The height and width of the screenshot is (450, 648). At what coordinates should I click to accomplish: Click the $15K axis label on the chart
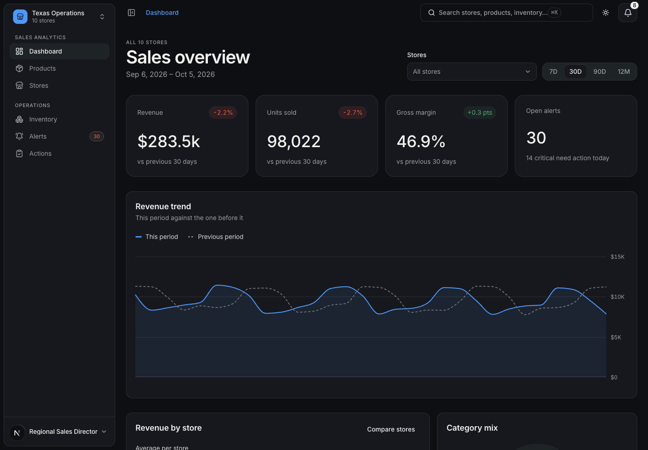(617, 257)
